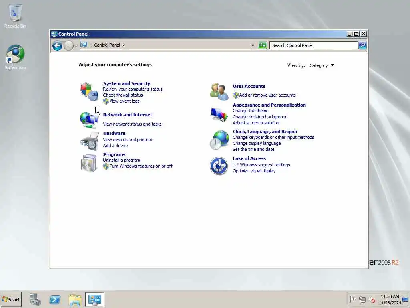Click Adjust screen resolution
The width and height of the screenshot is (410, 308).
256,123
